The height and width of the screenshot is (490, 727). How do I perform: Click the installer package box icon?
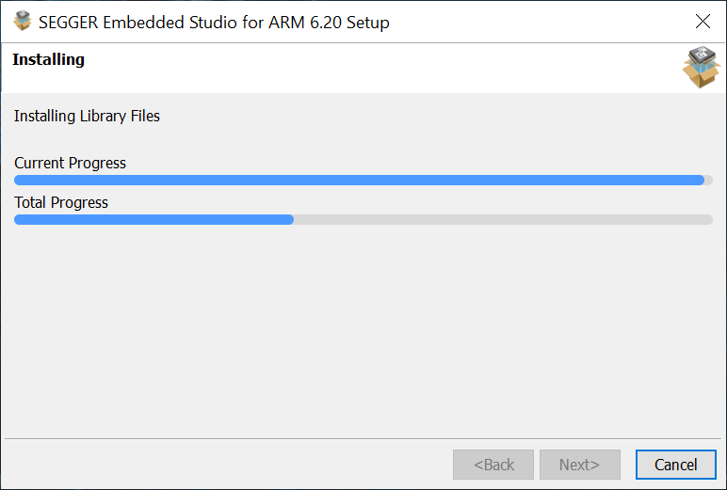click(x=701, y=67)
